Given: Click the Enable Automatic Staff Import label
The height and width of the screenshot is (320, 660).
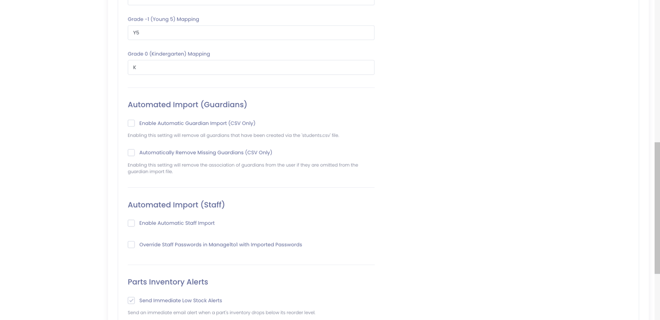Looking at the screenshot, I should [x=177, y=223].
